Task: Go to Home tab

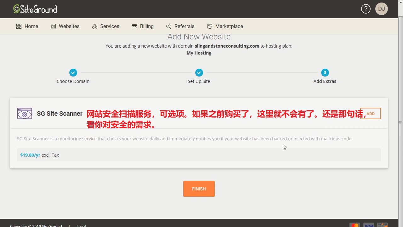Action: click(x=27, y=26)
